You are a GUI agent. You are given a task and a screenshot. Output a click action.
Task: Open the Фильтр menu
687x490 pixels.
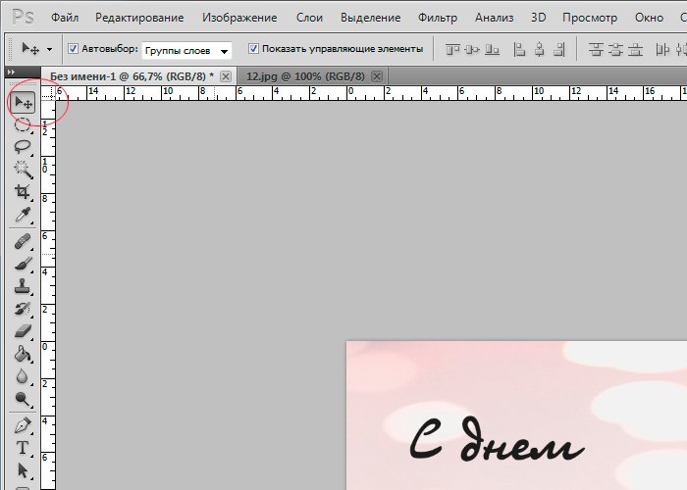[x=437, y=18]
